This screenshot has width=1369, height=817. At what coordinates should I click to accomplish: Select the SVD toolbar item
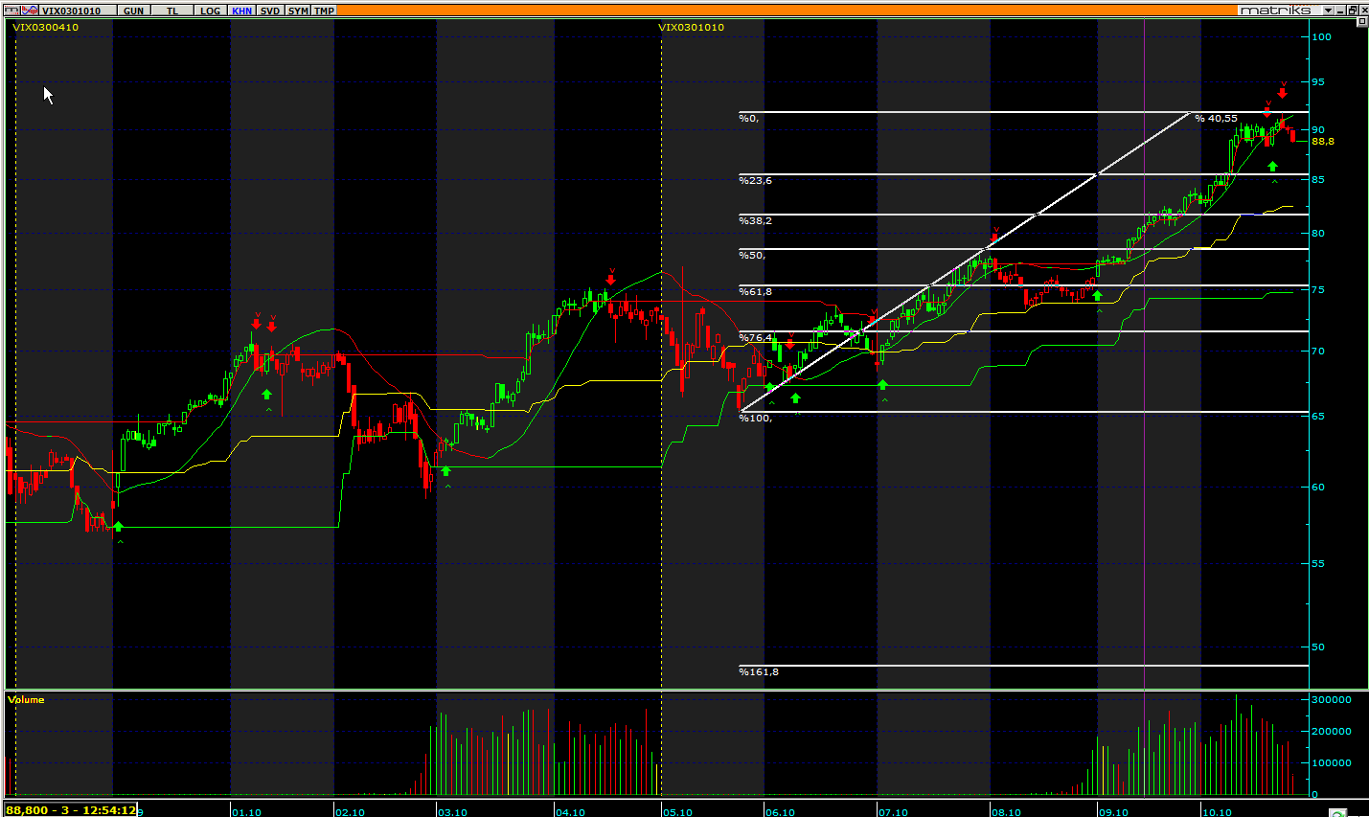(270, 11)
